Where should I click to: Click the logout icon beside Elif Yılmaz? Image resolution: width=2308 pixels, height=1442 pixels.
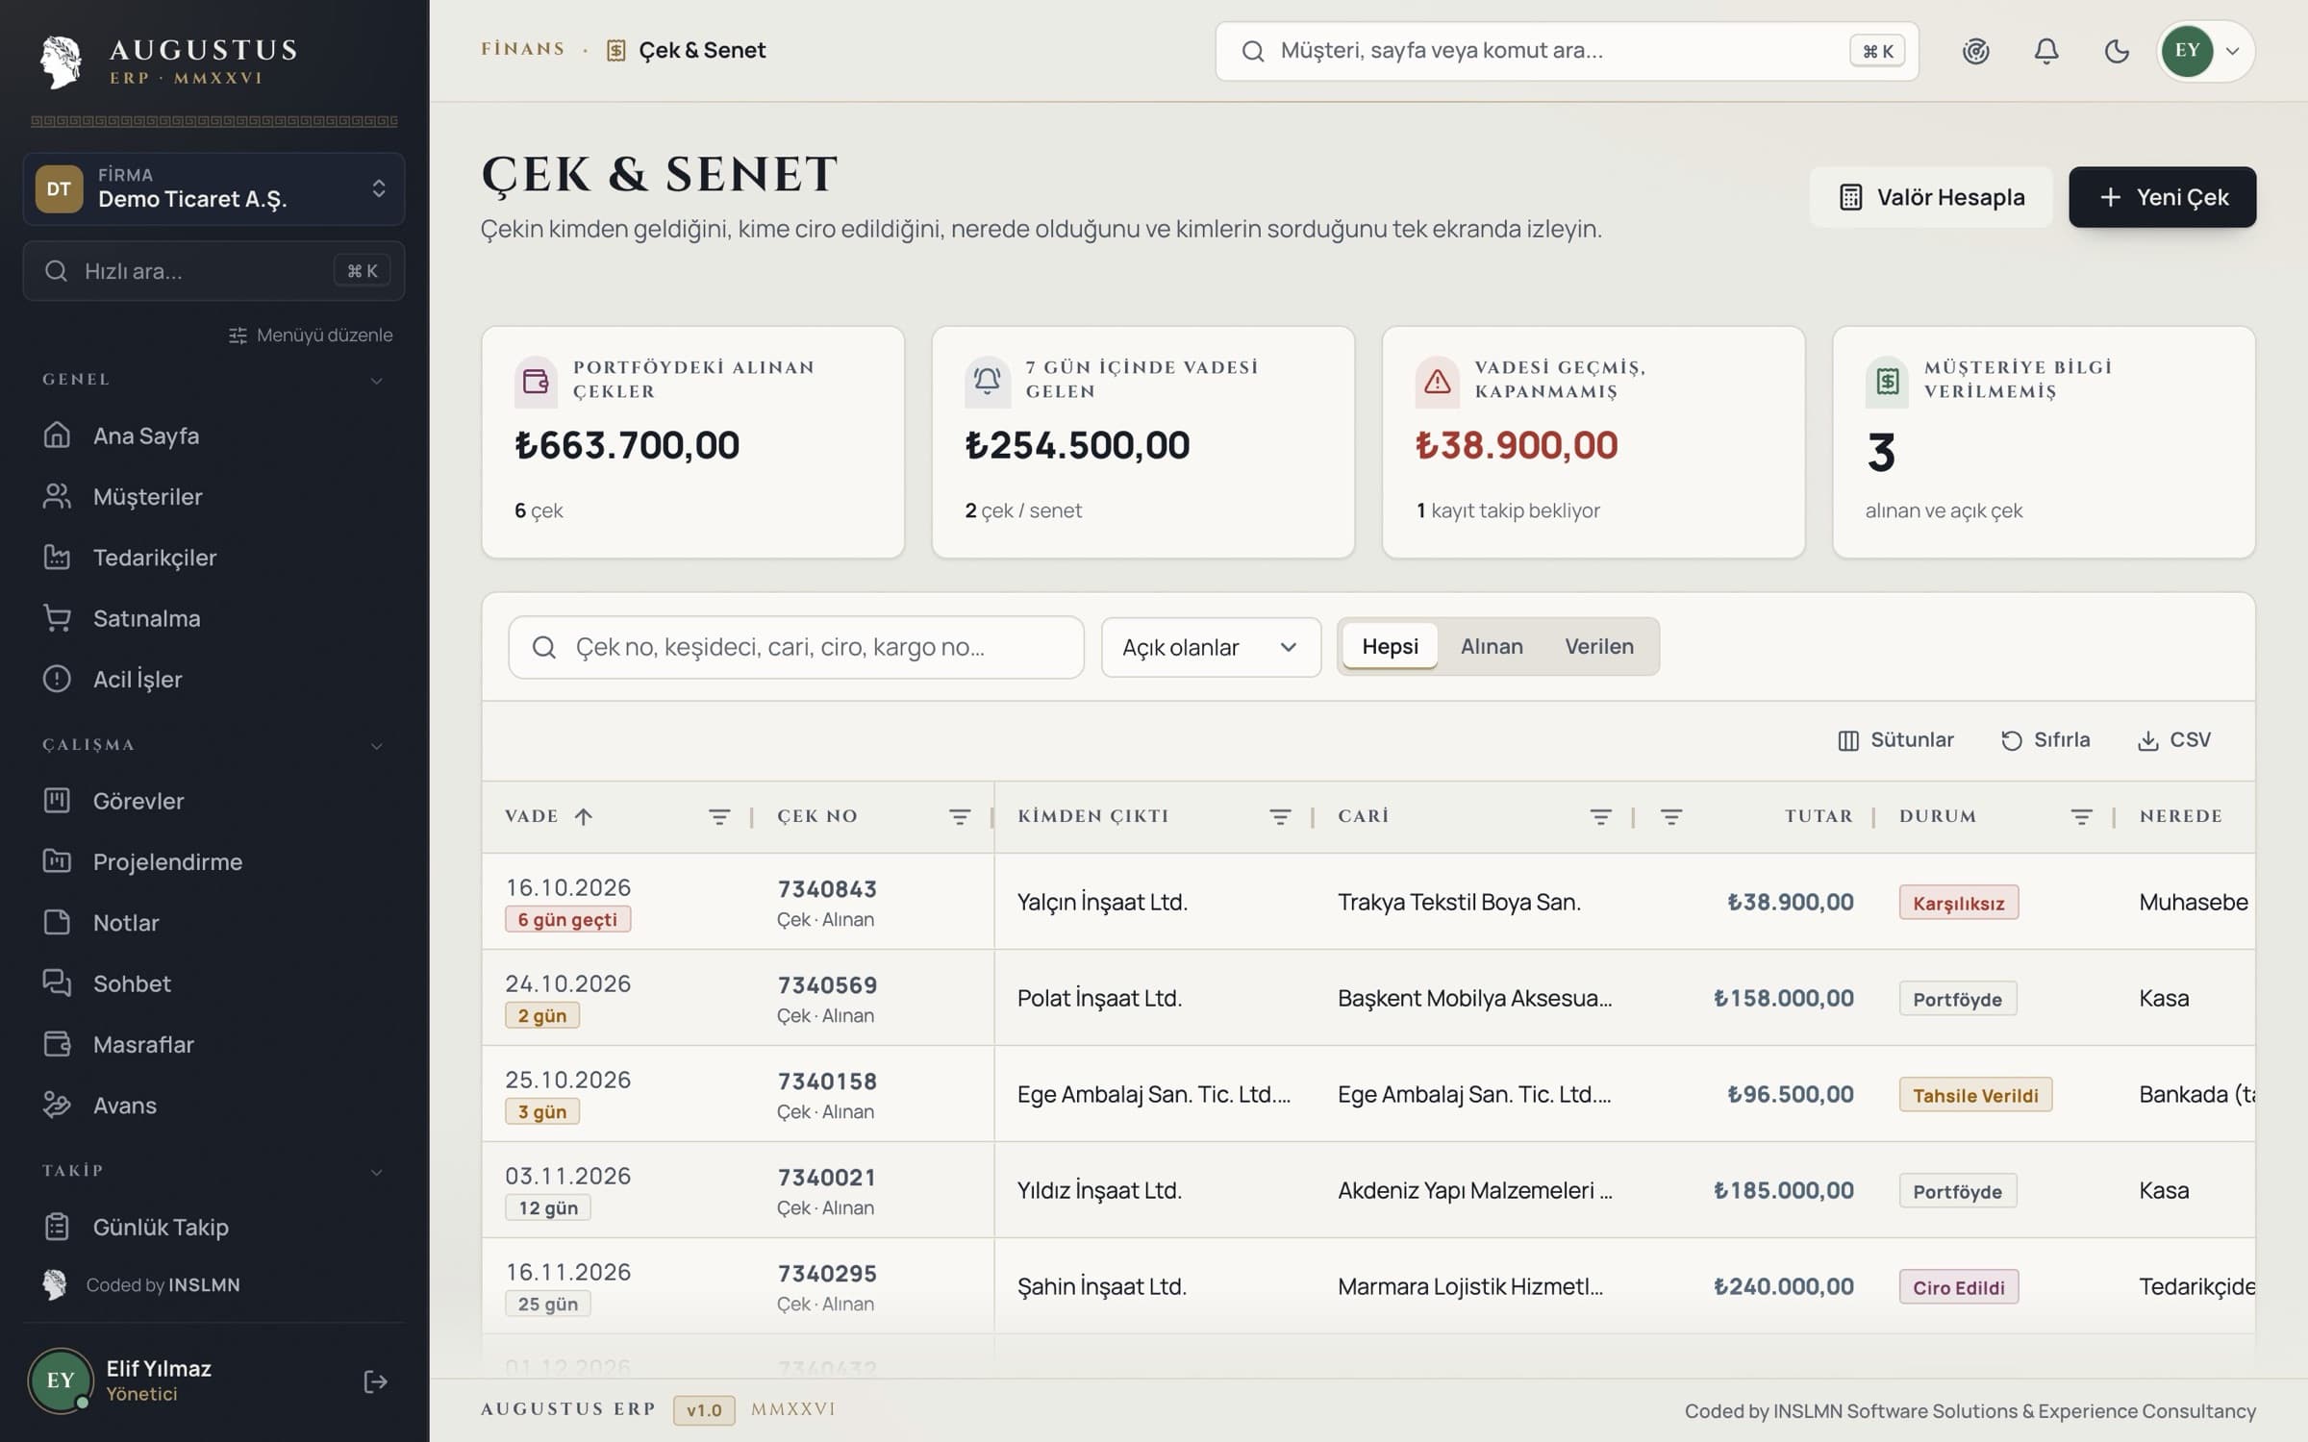375,1381
